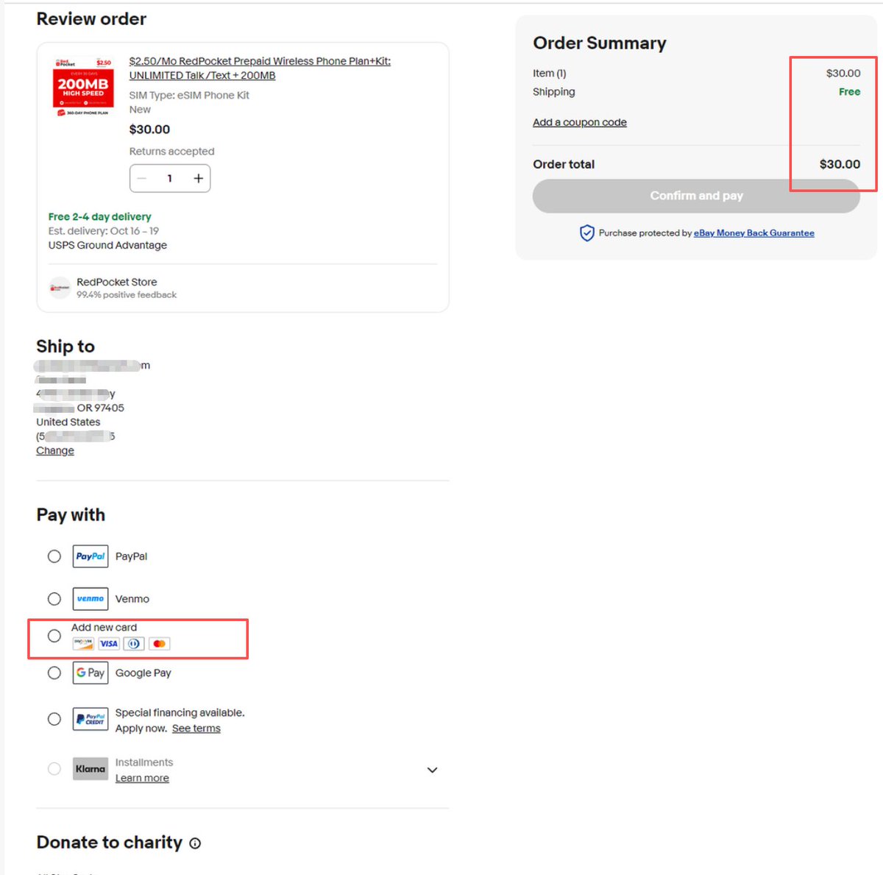Click the Discover card icon

(83, 644)
